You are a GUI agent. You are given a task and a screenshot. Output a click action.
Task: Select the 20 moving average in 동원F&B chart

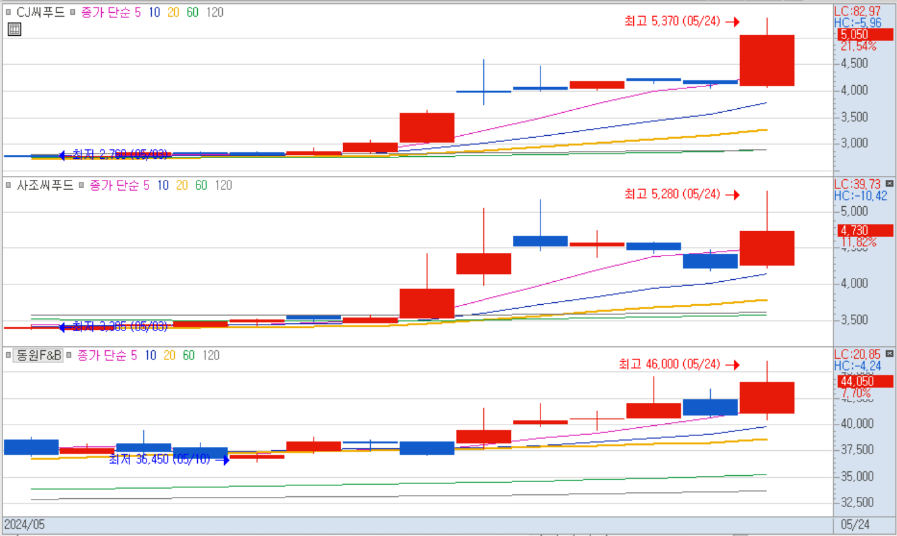pyautogui.click(x=170, y=355)
